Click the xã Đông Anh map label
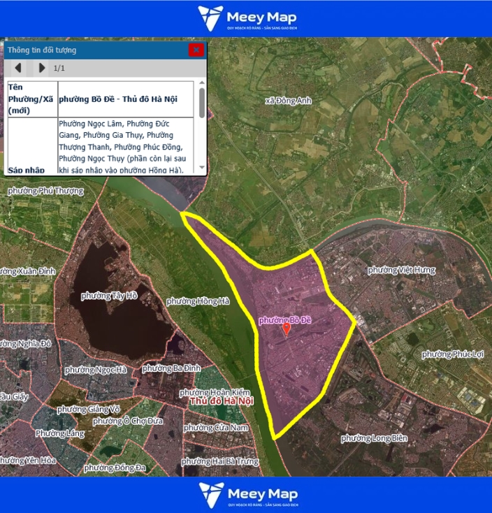Image resolution: width=492 pixels, height=513 pixels. pos(289,101)
